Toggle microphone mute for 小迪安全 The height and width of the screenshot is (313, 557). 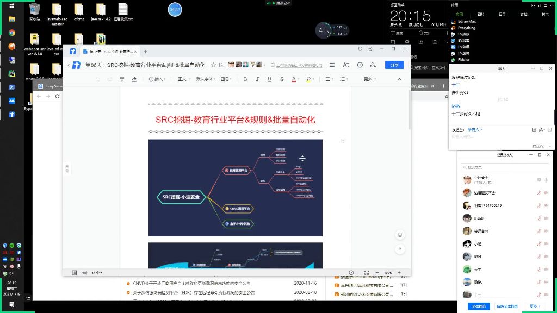[546, 180]
